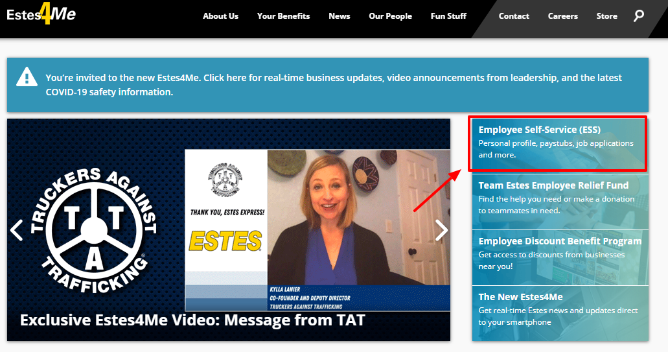Viewport: 668px width, 352px height.
Task: Open Our People menu item
Action: (x=390, y=16)
